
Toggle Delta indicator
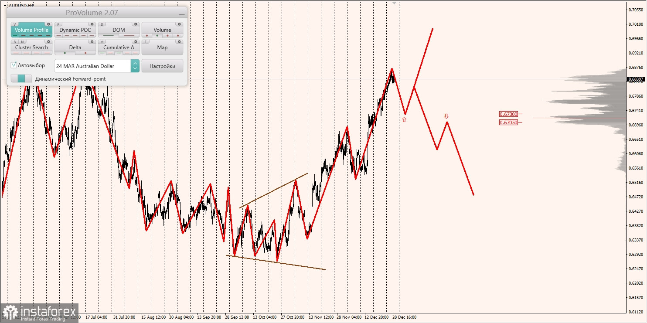(x=75, y=48)
